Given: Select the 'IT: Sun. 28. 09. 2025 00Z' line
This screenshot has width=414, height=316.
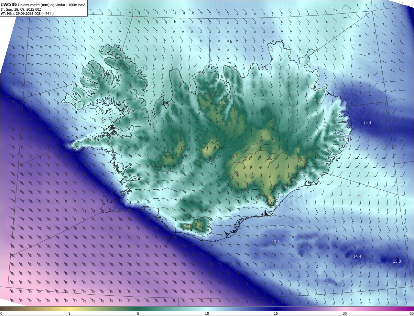Looking at the screenshot, I should [21, 9].
